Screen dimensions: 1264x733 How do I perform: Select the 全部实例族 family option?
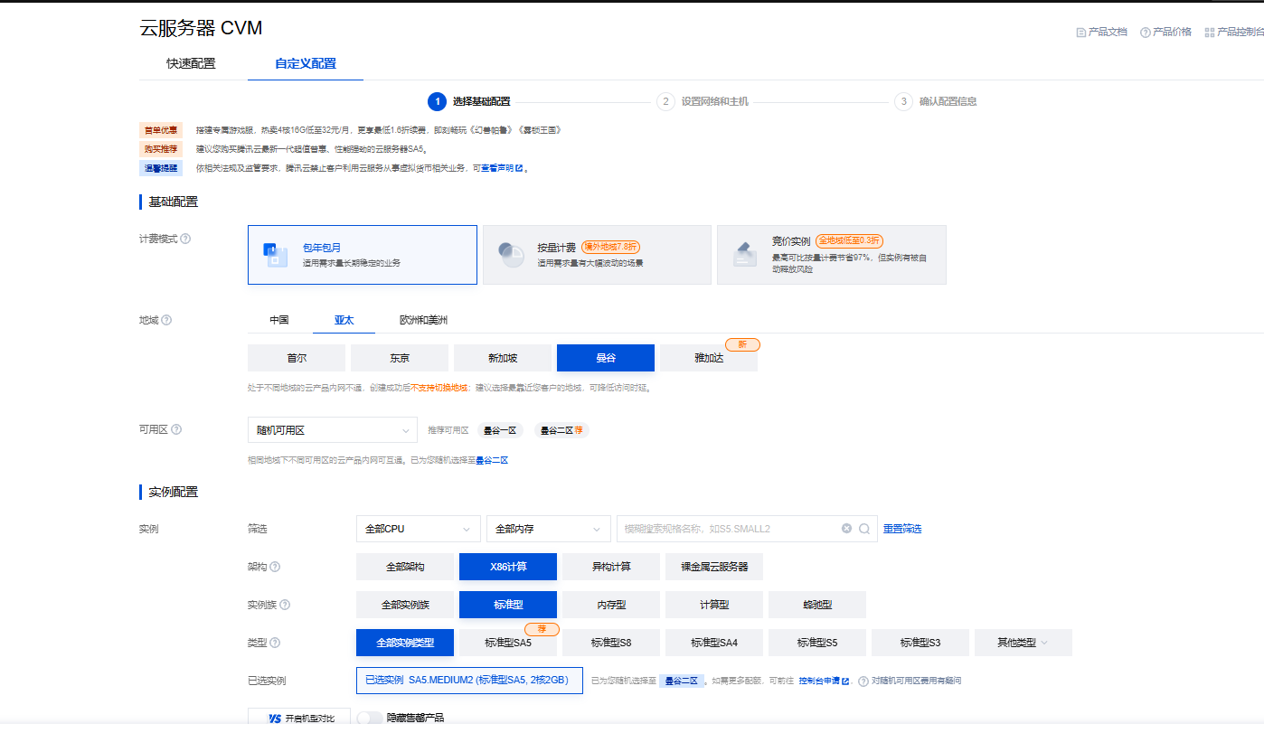click(x=405, y=605)
